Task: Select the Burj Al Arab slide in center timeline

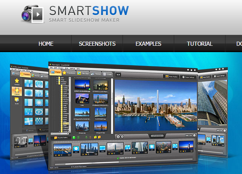Action: [186, 147]
